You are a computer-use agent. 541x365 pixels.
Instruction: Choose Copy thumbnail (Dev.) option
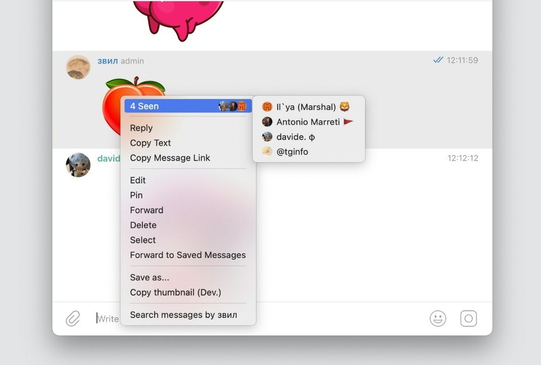[175, 292]
